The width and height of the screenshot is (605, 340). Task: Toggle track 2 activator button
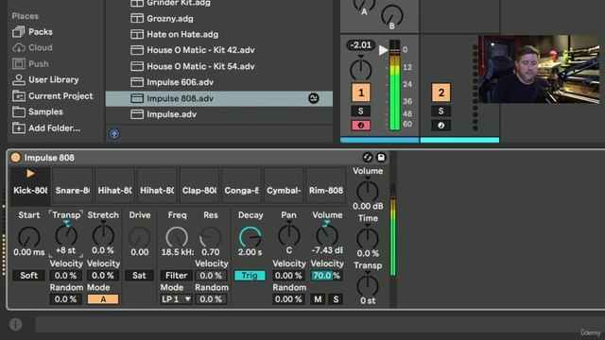(441, 93)
